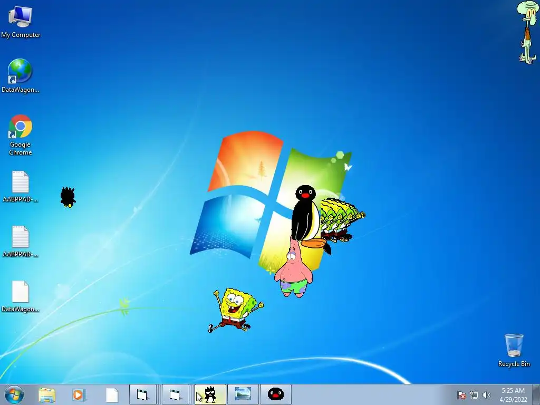The height and width of the screenshot is (405, 540).
Task: Open the network status tray icon
Action: pyautogui.click(x=474, y=395)
